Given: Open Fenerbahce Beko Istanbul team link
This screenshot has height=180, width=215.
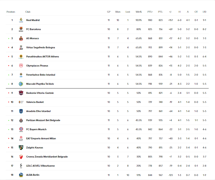Looking at the screenshot, I should (41, 75).
